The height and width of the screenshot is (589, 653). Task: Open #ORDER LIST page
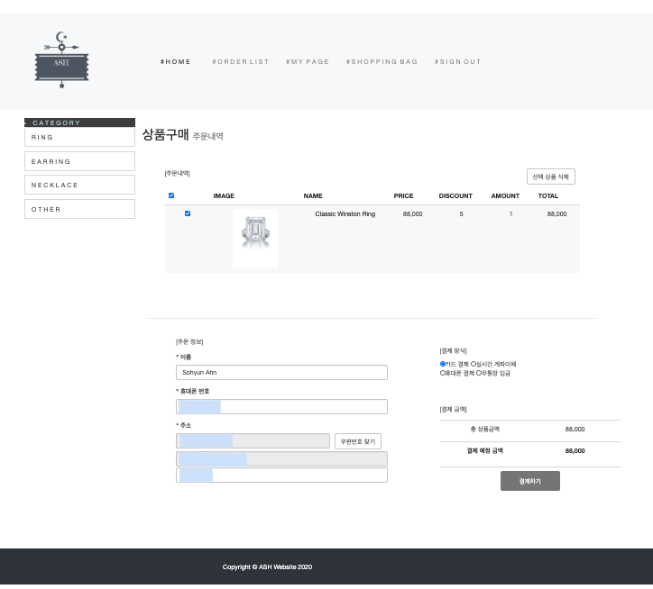pyautogui.click(x=240, y=61)
